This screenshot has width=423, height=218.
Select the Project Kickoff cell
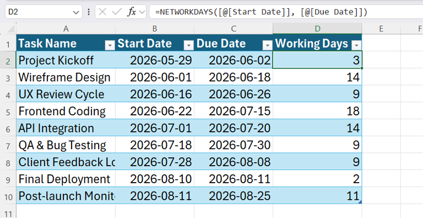66,60
